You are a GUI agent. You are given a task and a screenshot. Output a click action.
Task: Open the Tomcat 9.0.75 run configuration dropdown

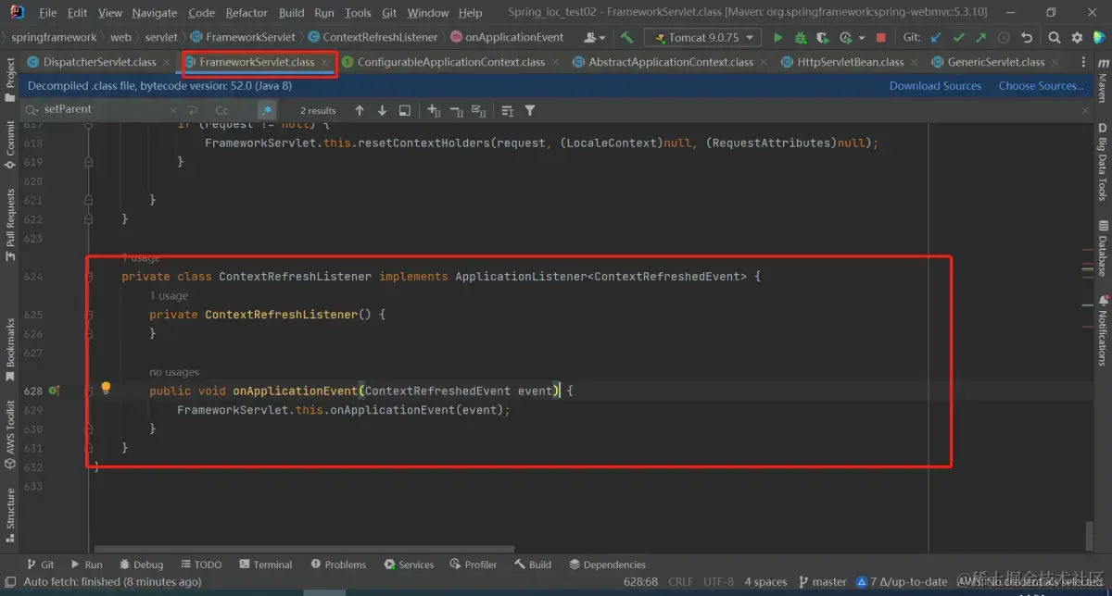[x=702, y=38]
